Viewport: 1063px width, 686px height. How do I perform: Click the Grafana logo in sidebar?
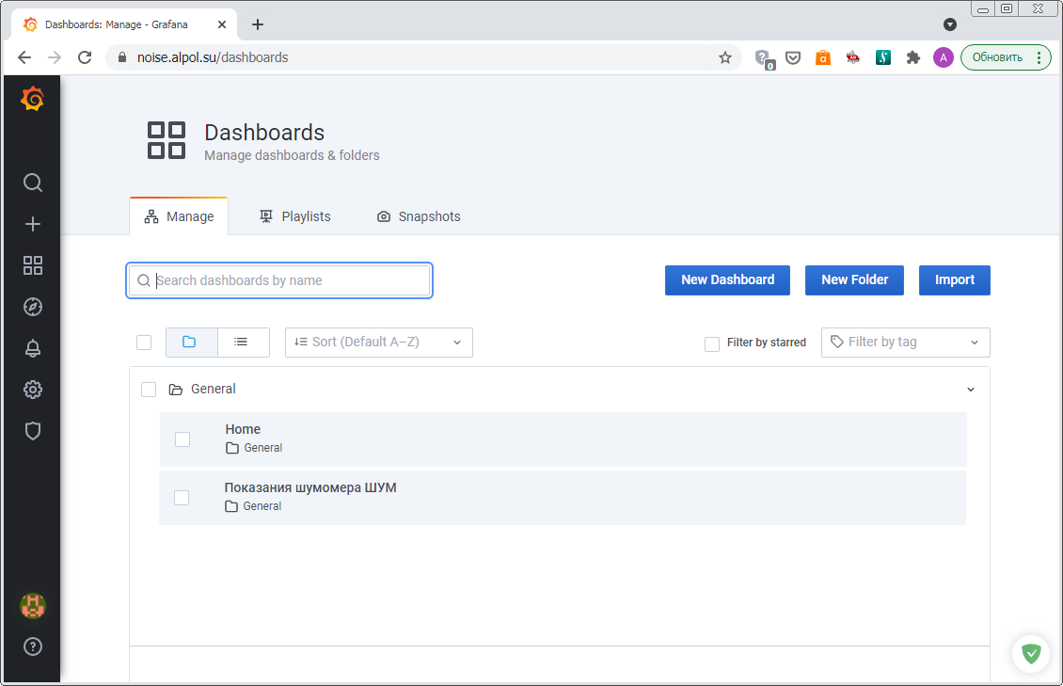pos(32,99)
